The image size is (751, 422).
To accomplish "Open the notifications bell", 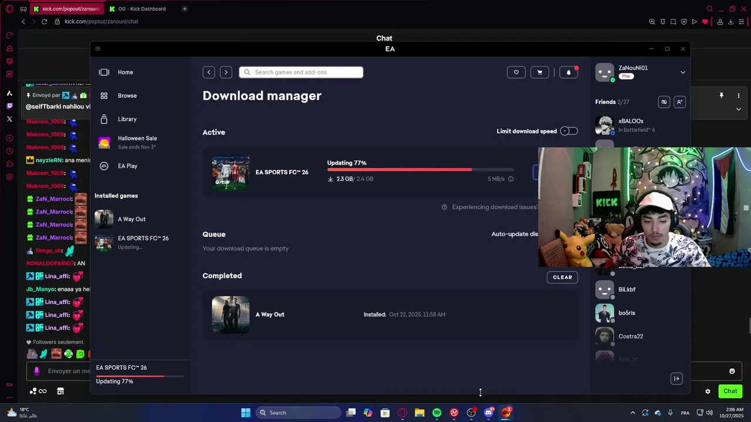I will [x=569, y=72].
